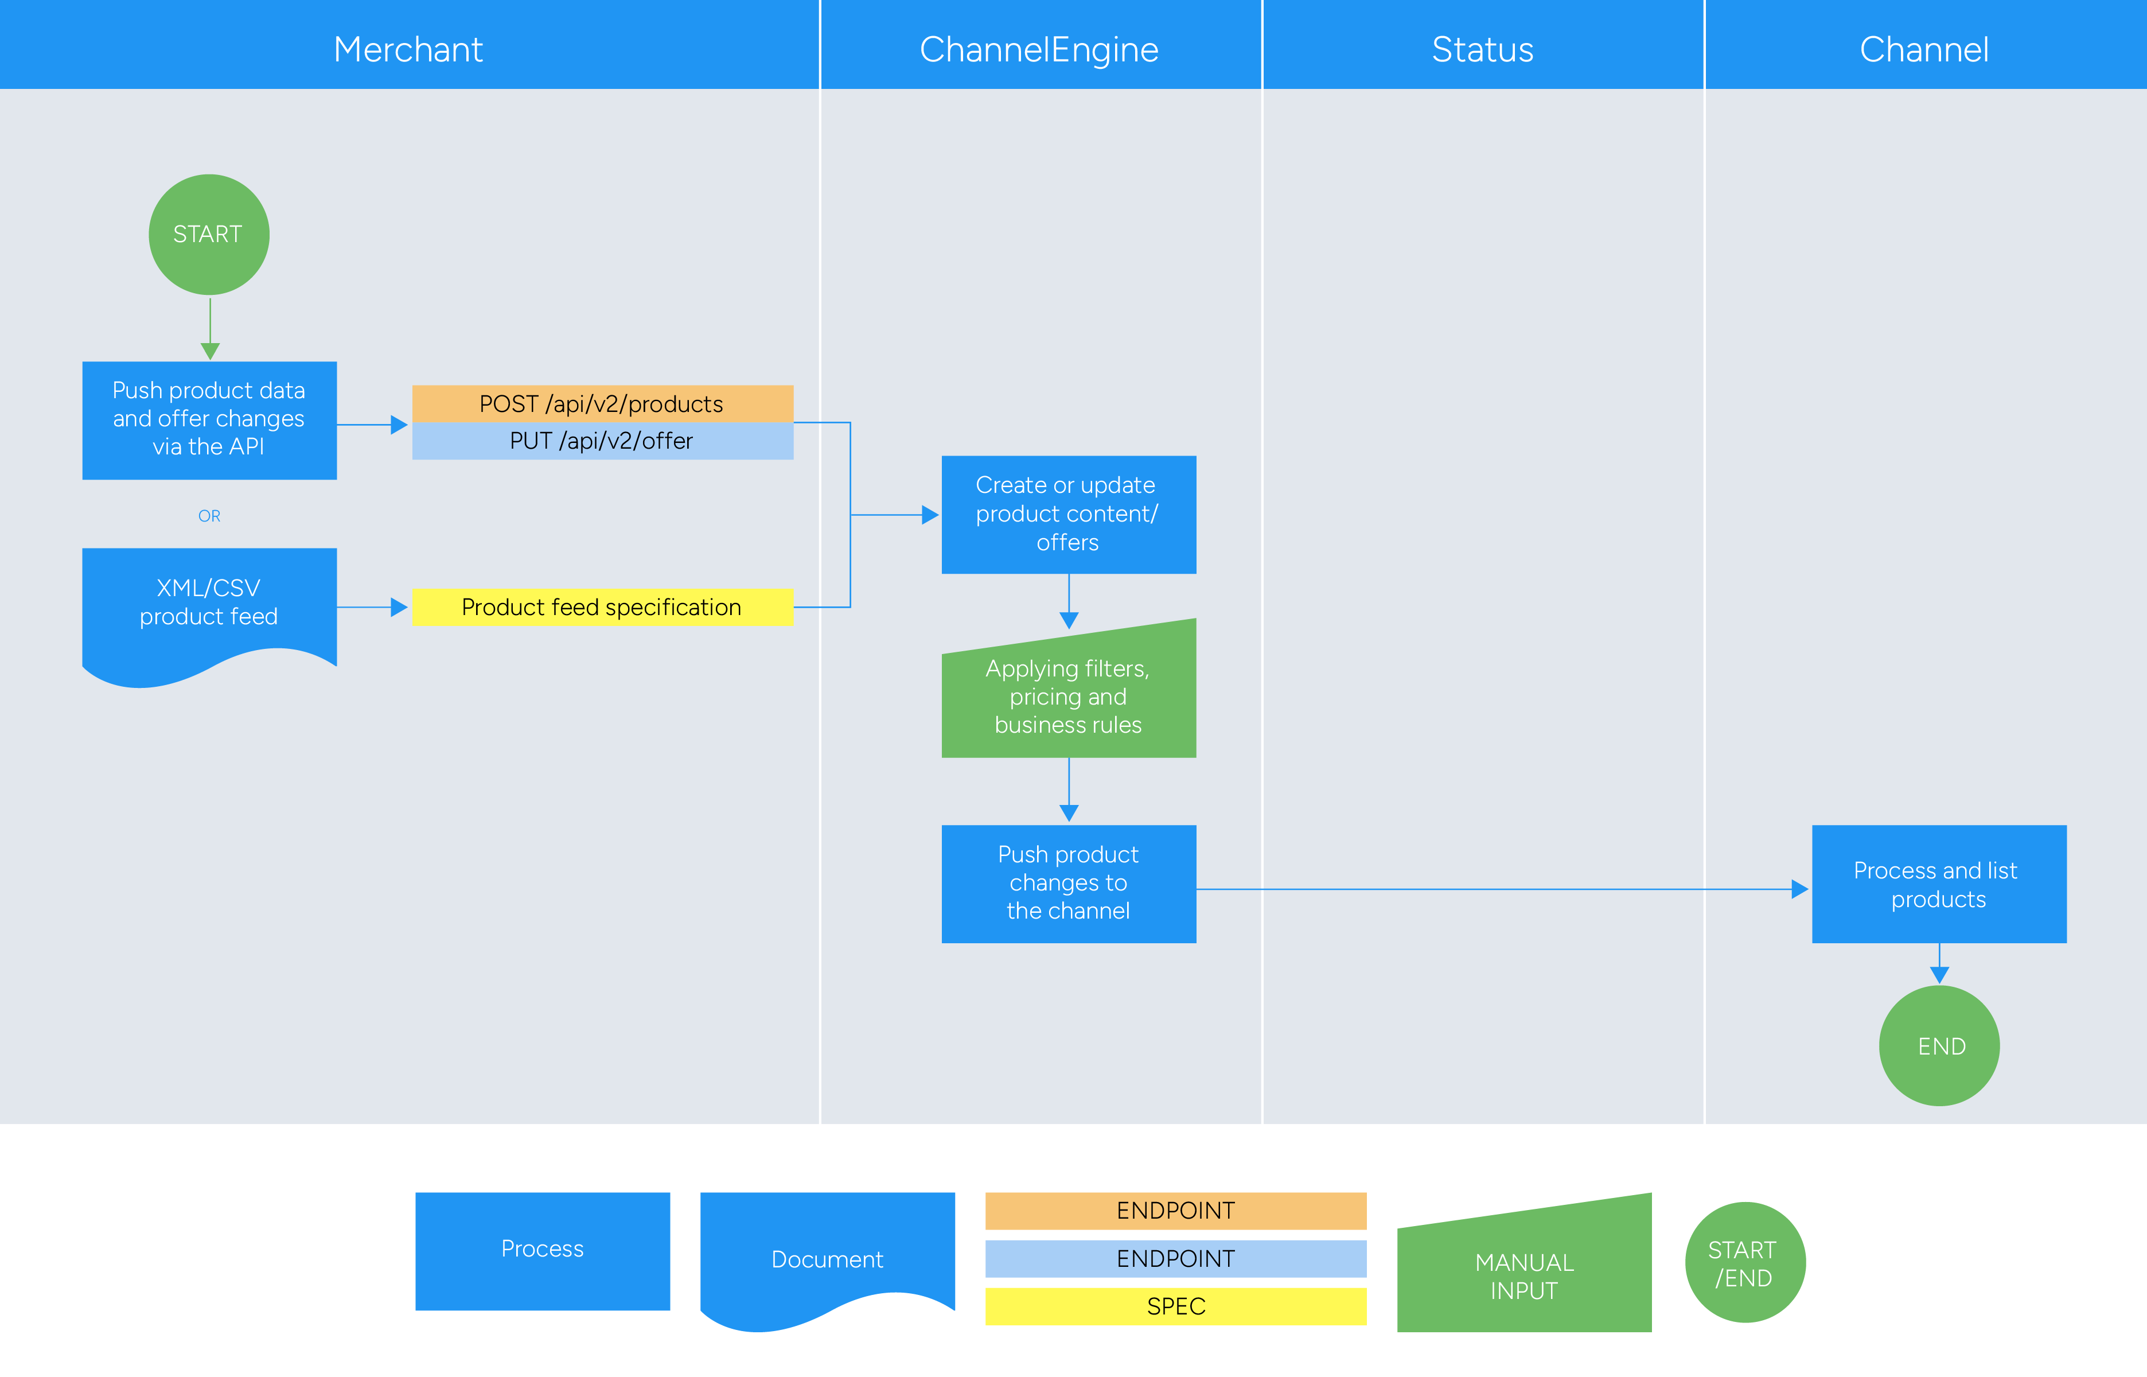
Task: Click the green START circle
Action: click(x=208, y=234)
